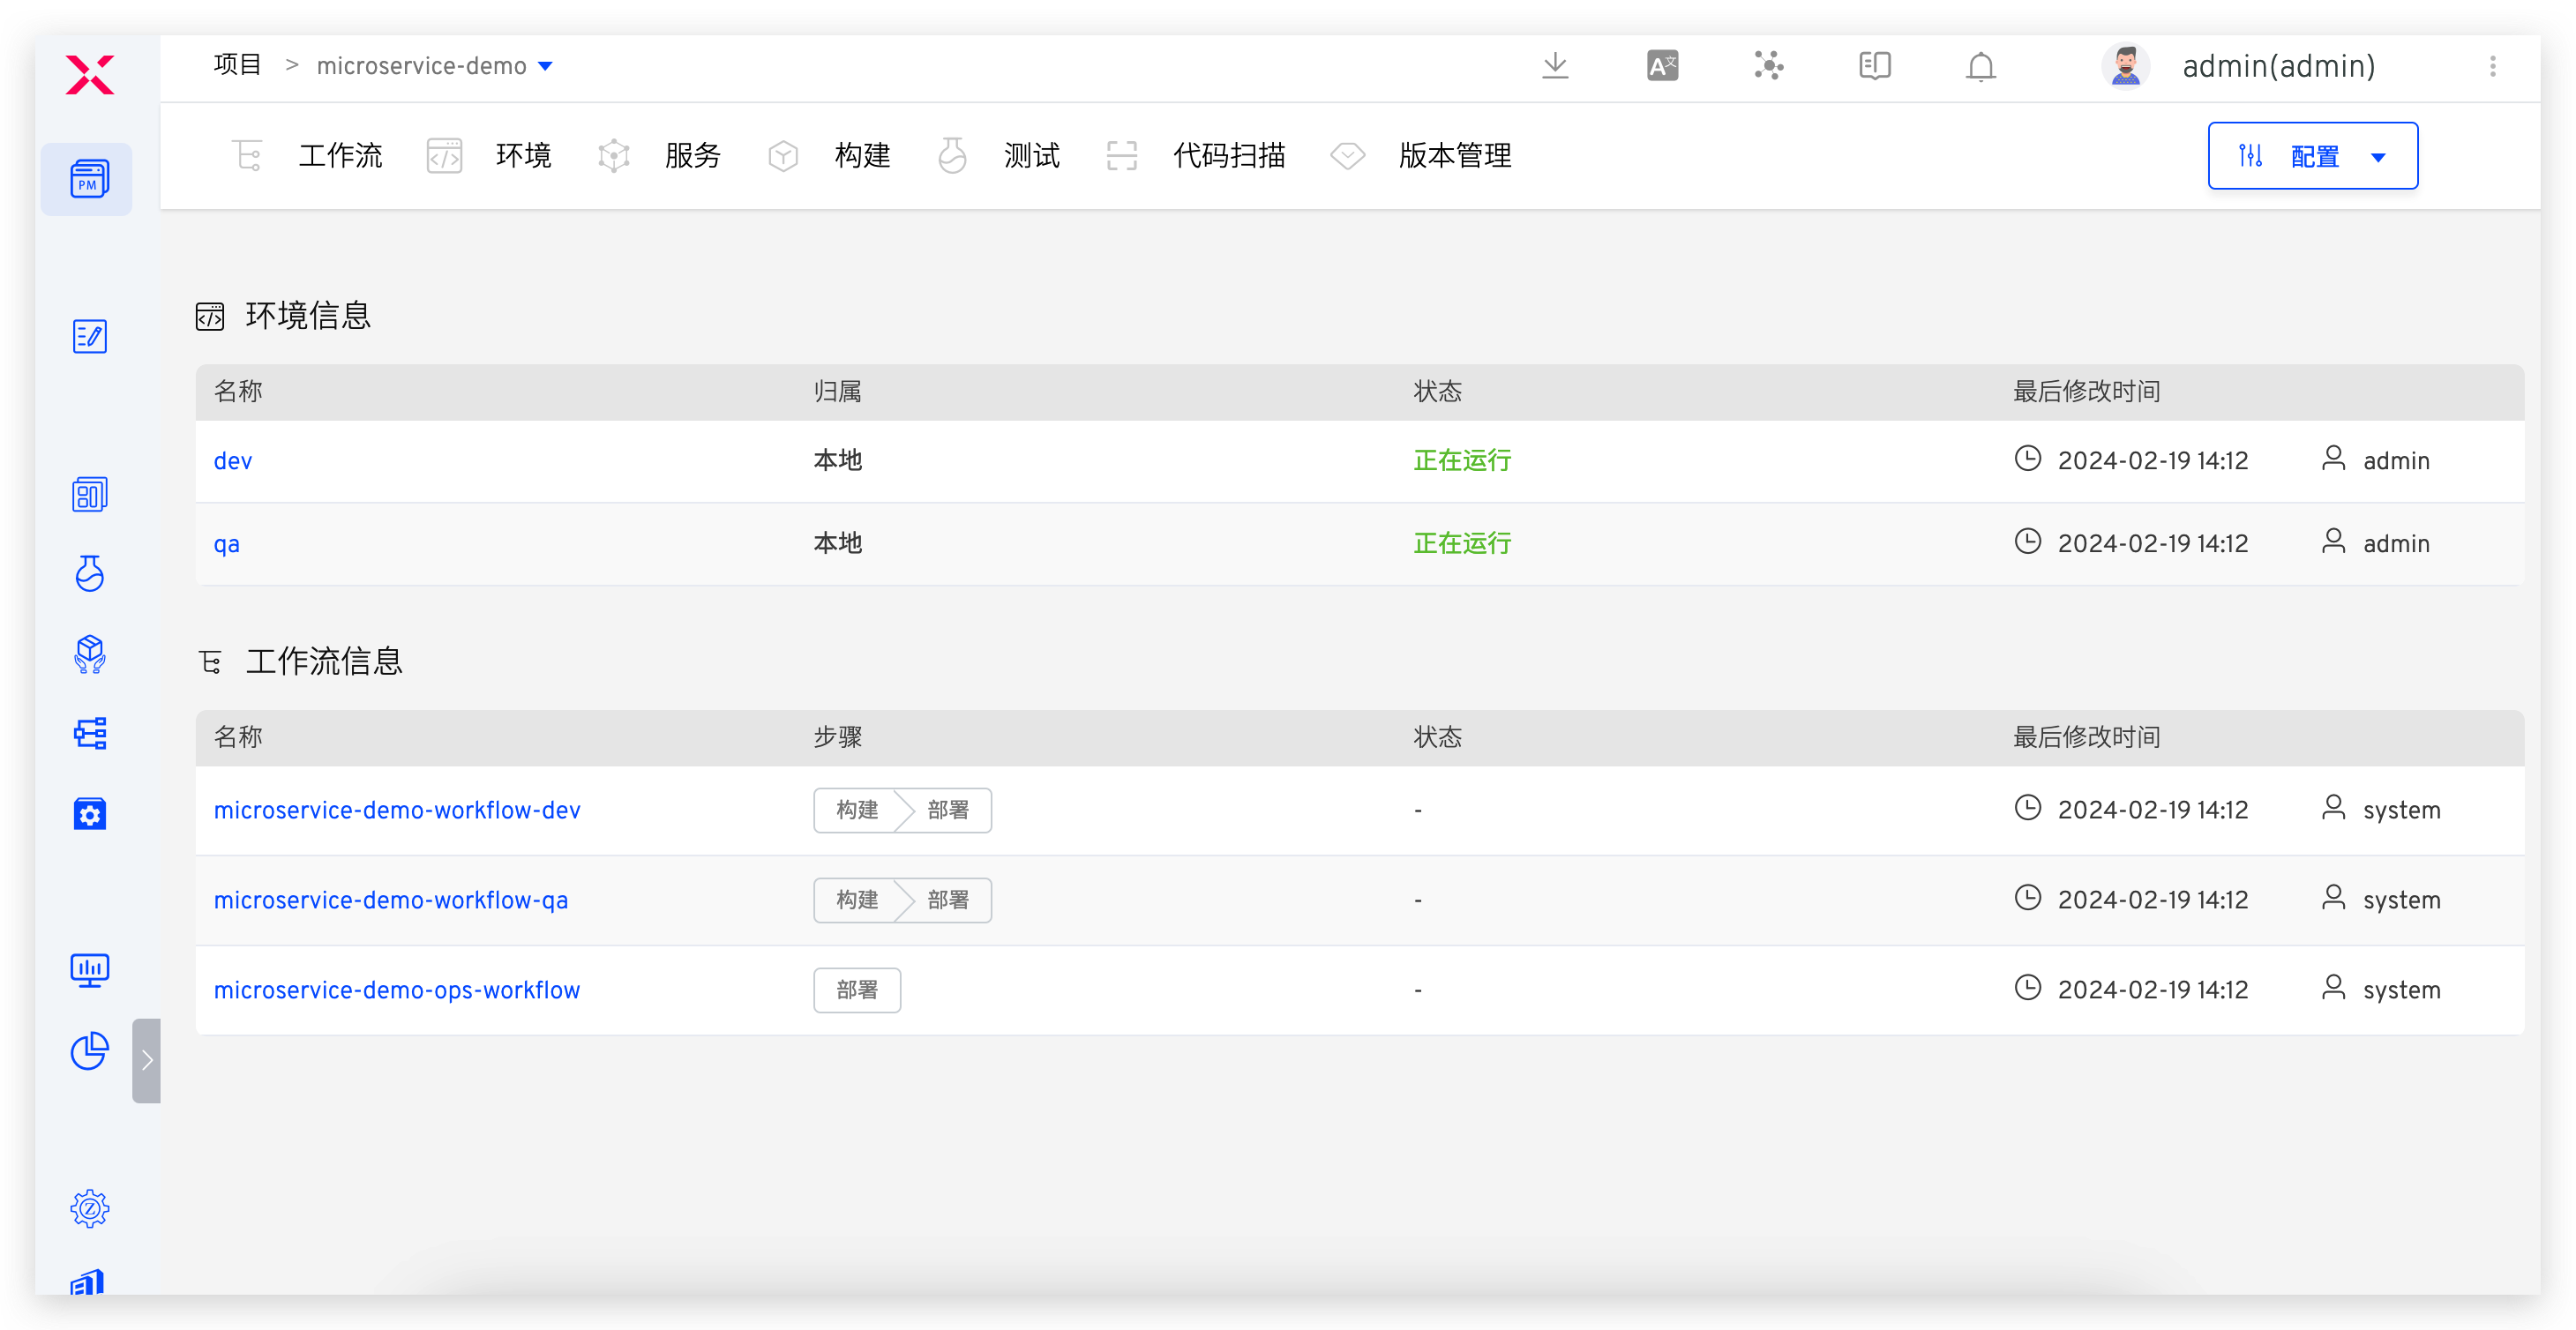The width and height of the screenshot is (2576, 1330).
Task: Click admin(admin) username text
Action: (2278, 67)
